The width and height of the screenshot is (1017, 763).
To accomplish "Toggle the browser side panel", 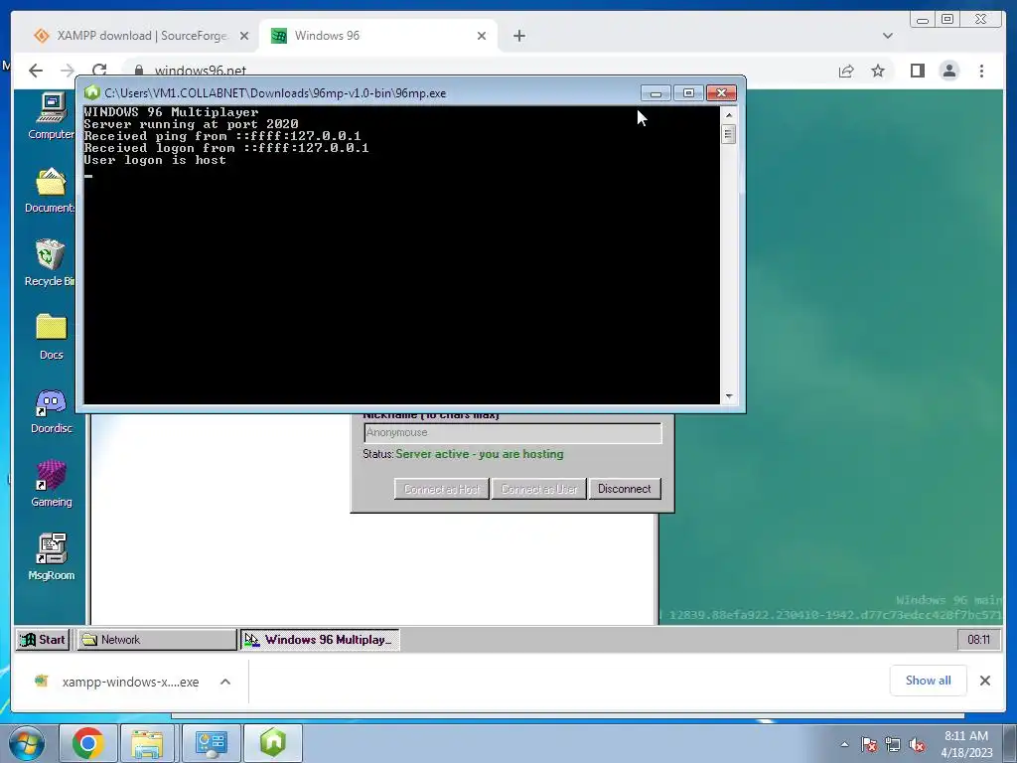I will click(x=917, y=71).
